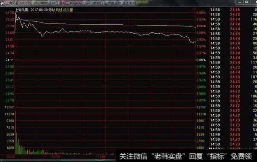Click the application icon in the title bar
The image size is (257, 162).
click(x=2, y=3)
